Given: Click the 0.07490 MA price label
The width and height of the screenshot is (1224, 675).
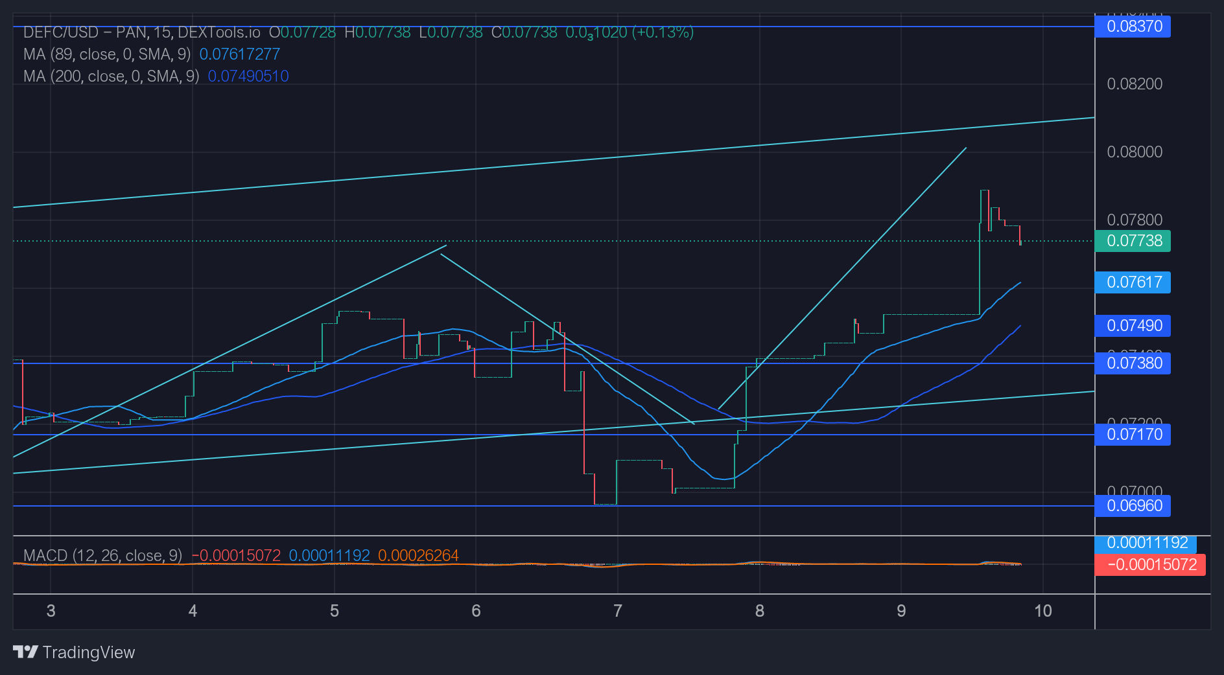Looking at the screenshot, I should [1133, 326].
